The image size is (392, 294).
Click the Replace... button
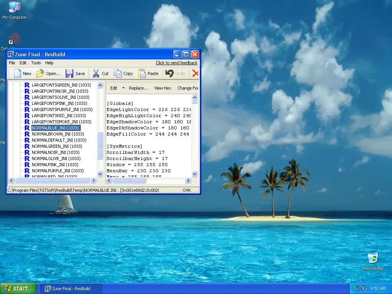[139, 88]
